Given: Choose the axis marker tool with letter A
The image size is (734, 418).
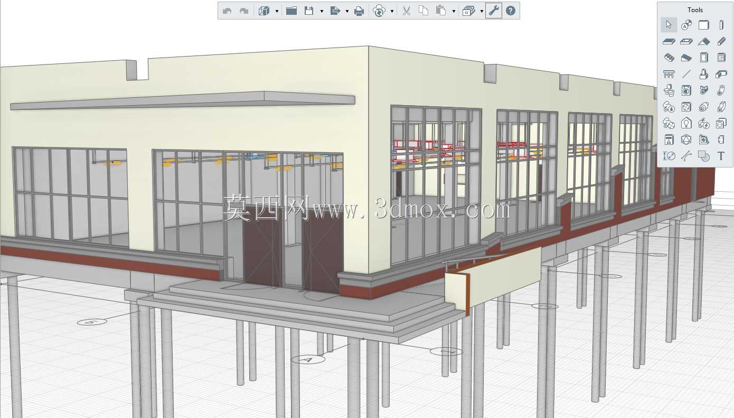Looking at the screenshot, I should click(686, 25).
